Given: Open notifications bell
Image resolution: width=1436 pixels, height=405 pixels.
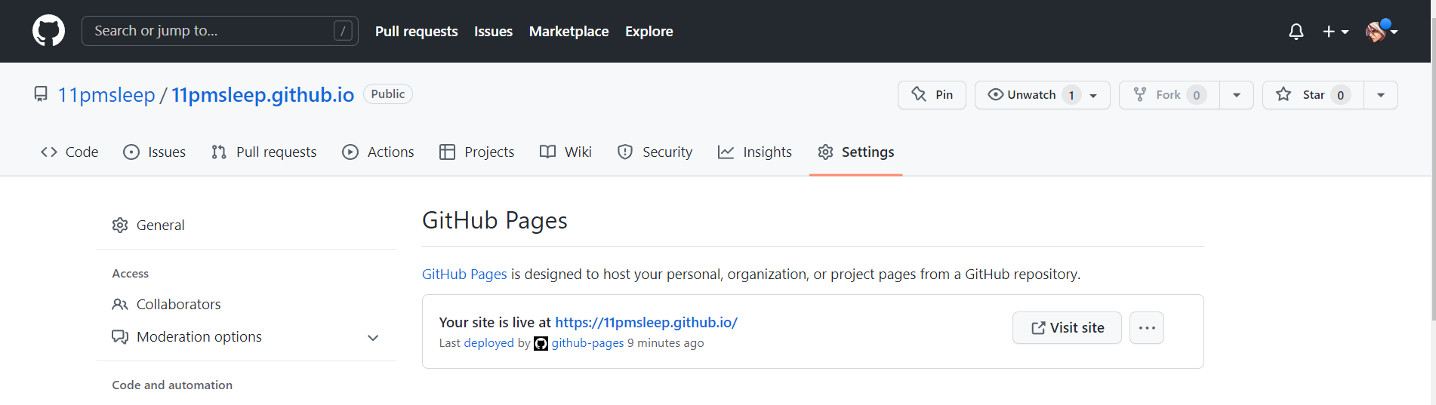Looking at the screenshot, I should click(1296, 32).
